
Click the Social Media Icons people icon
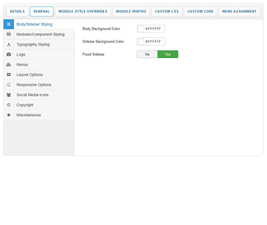click(9, 95)
